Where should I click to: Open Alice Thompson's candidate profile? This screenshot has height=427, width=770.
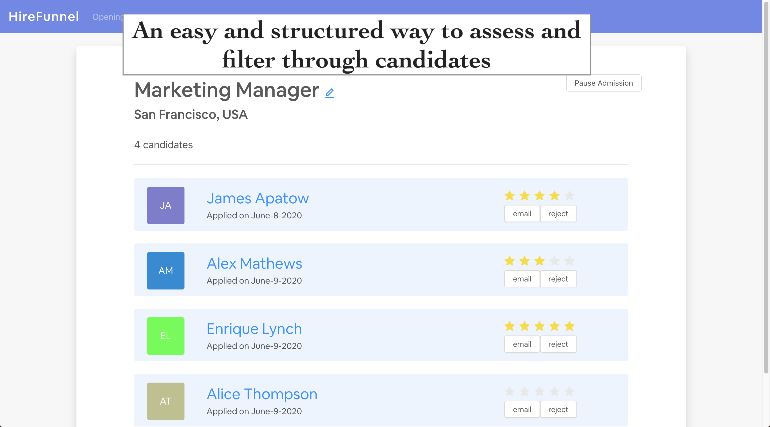click(x=262, y=394)
